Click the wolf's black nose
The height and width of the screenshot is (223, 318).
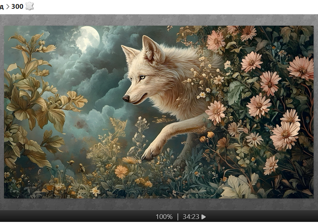point(126,98)
